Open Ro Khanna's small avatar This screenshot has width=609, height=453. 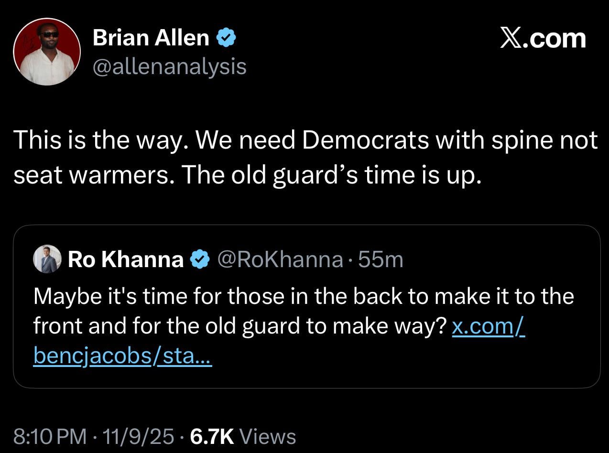tap(47, 259)
